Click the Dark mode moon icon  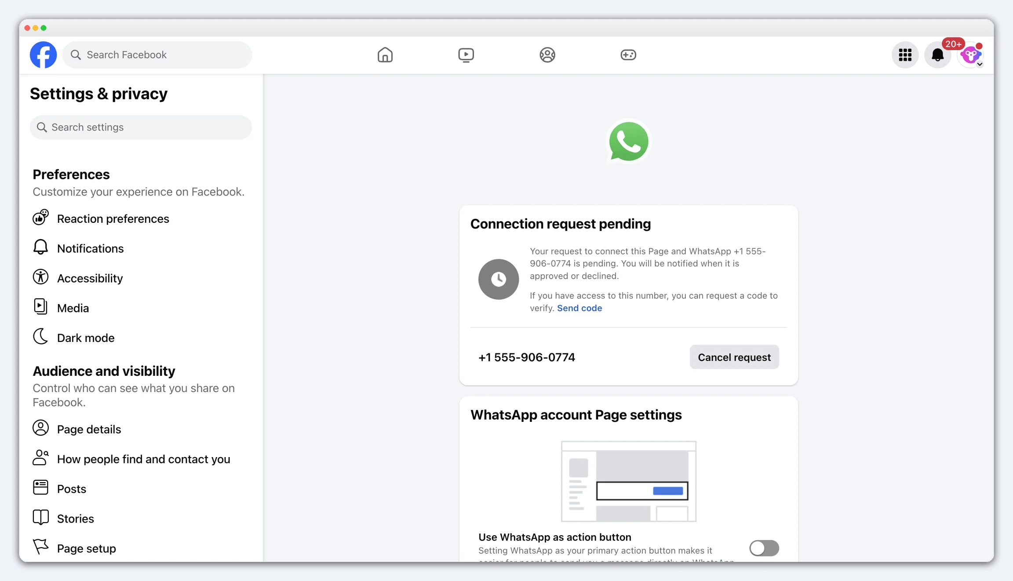point(40,337)
